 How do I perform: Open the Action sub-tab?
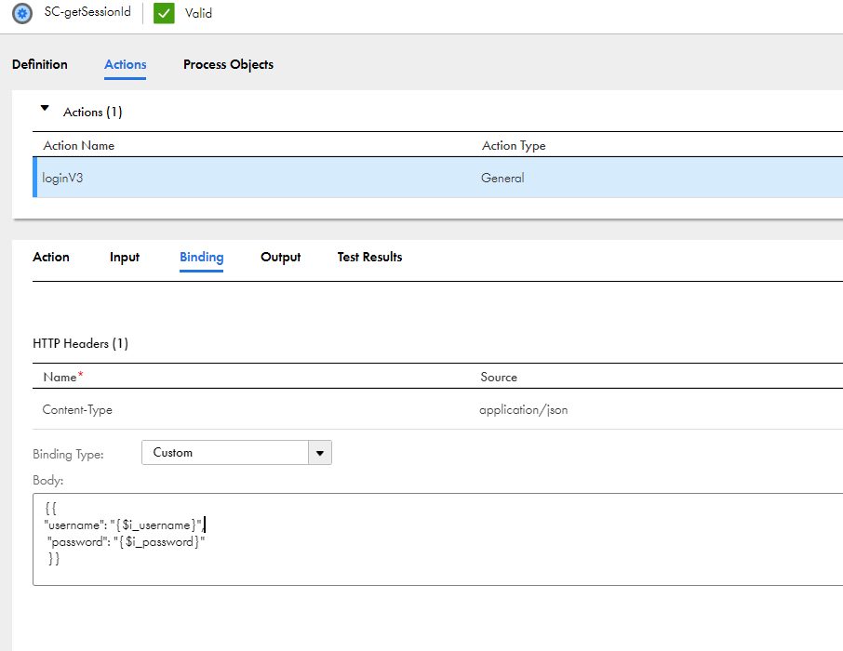pos(51,257)
